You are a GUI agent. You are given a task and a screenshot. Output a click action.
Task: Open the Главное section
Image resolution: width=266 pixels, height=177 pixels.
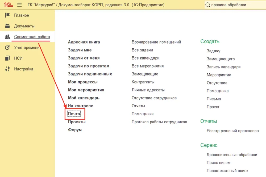pos(21,15)
